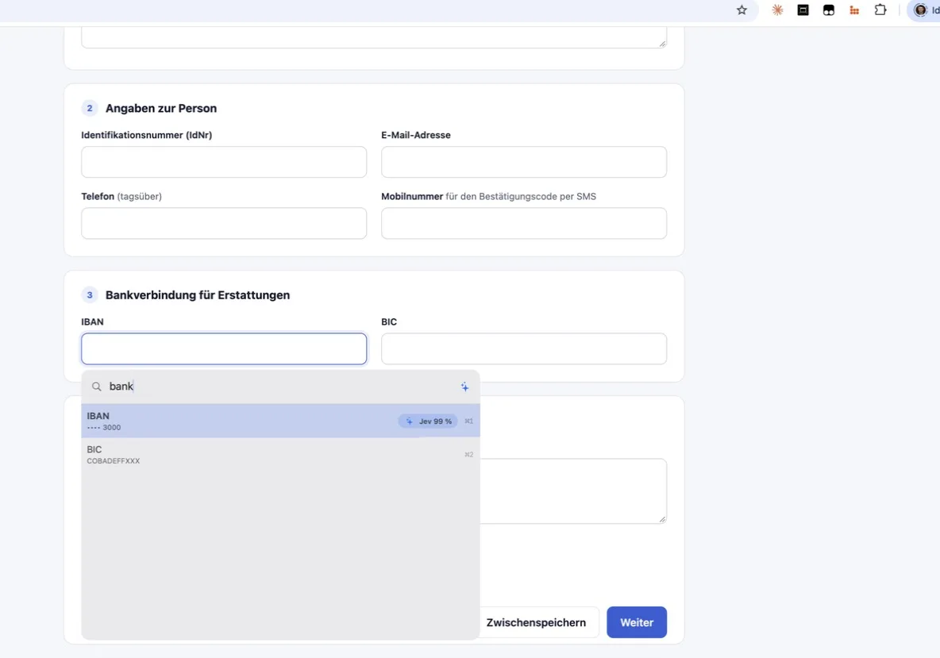The image size is (940, 658).
Task: Focus the E-Mail-Adresse input field
Action: pos(524,162)
